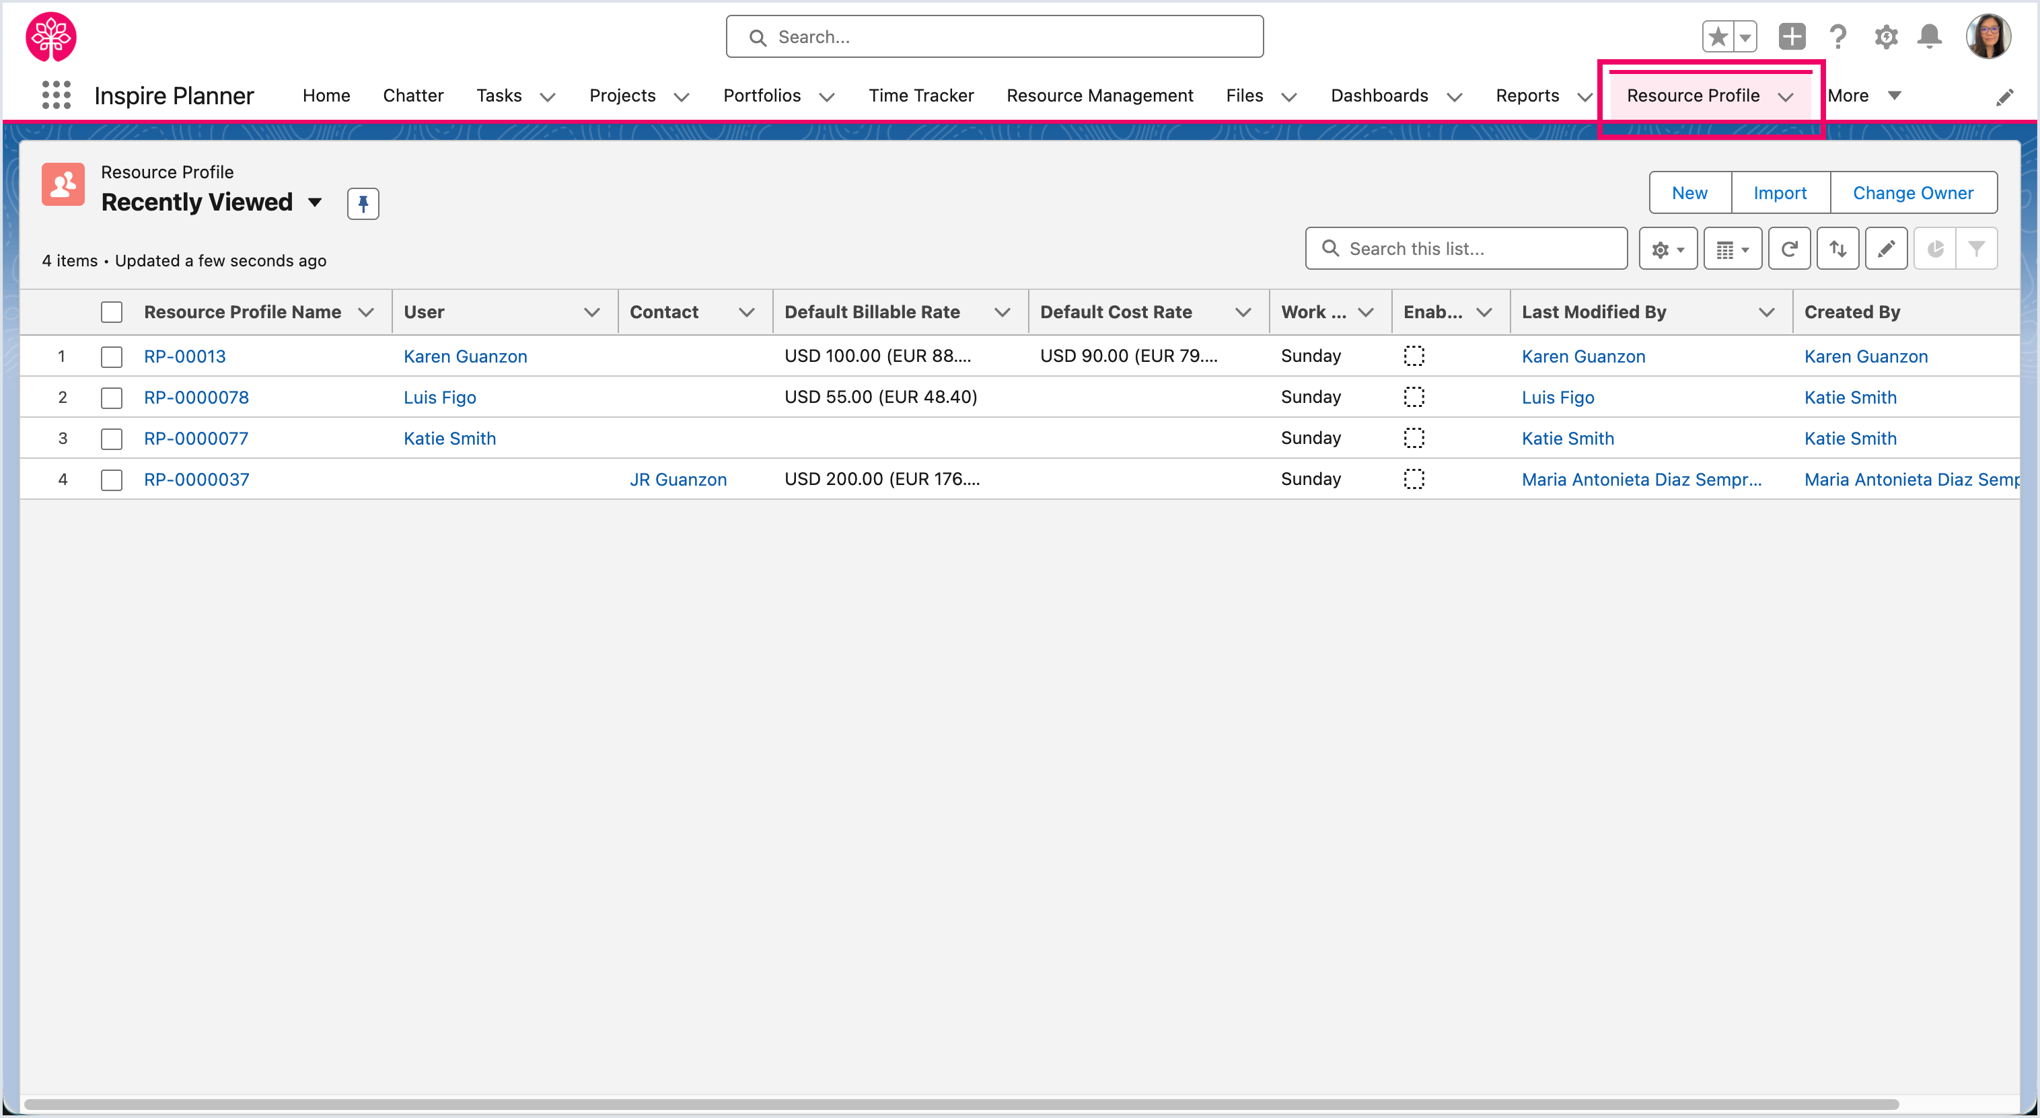Open list view controls gear
This screenshot has height=1118, width=2040.
click(1667, 250)
